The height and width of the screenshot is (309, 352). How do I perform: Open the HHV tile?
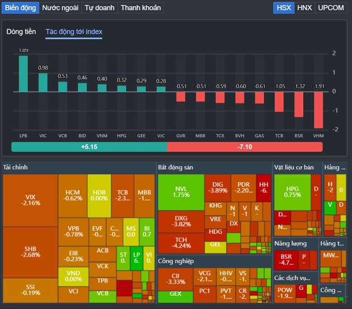(226, 277)
